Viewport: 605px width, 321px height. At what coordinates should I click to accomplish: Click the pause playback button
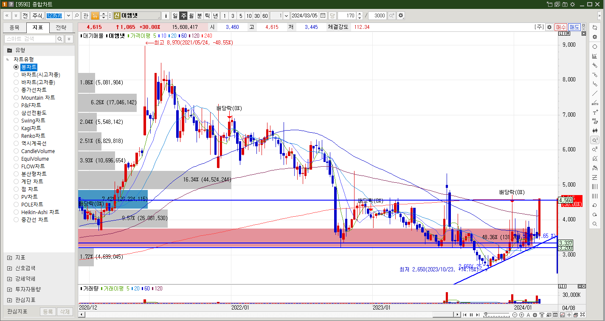(471, 315)
